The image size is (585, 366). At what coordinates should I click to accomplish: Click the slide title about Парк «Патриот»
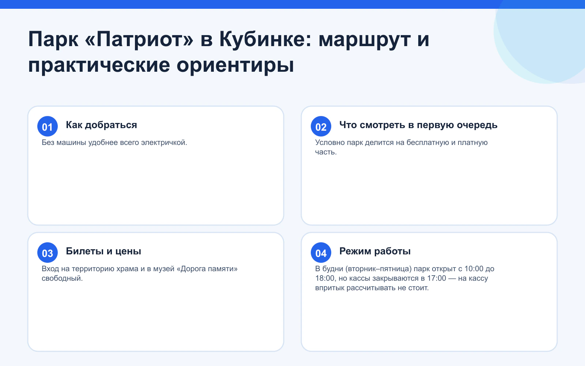tap(229, 52)
